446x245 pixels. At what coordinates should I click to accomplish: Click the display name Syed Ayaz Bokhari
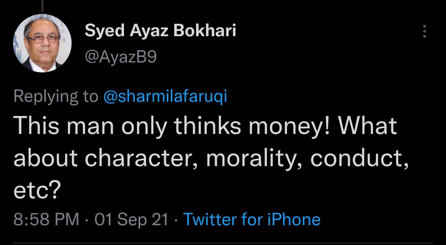tap(160, 31)
